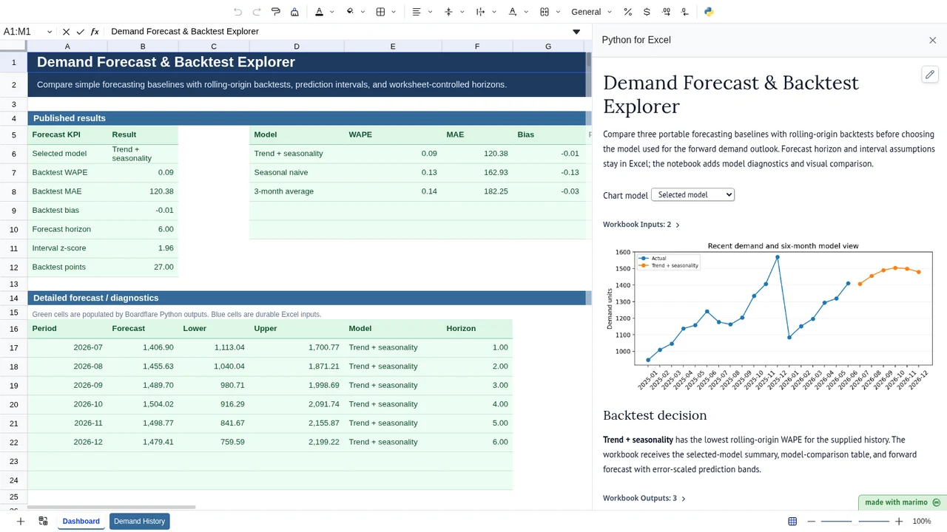This screenshot has width=947, height=532.
Task: Click the sheet list icon beside the tabs
Action: [43, 521]
